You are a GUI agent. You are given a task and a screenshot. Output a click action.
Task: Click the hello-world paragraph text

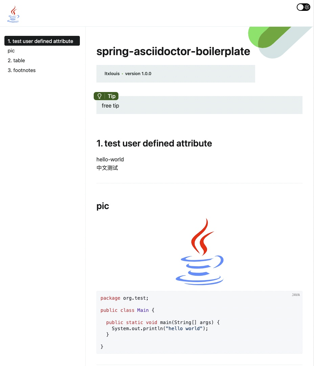(x=110, y=159)
